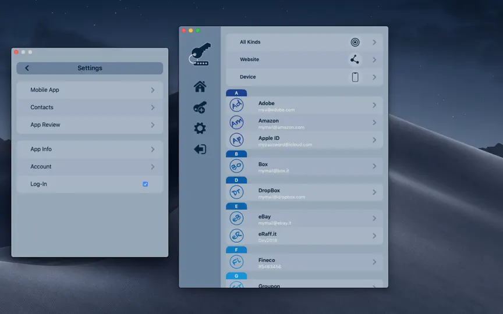
Task: Jump to section letter F header
Action: [x=236, y=249]
